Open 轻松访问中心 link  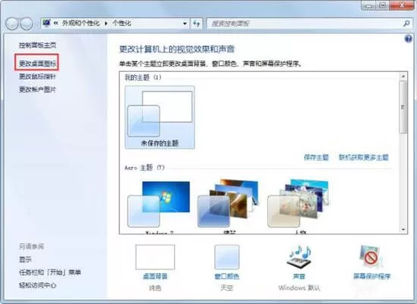pyautogui.click(x=37, y=285)
